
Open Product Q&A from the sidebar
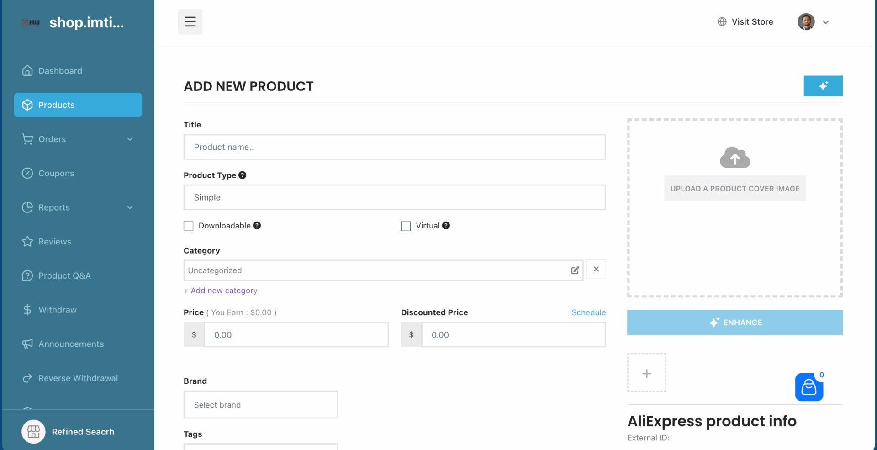pyautogui.click(x=64, y=275)
